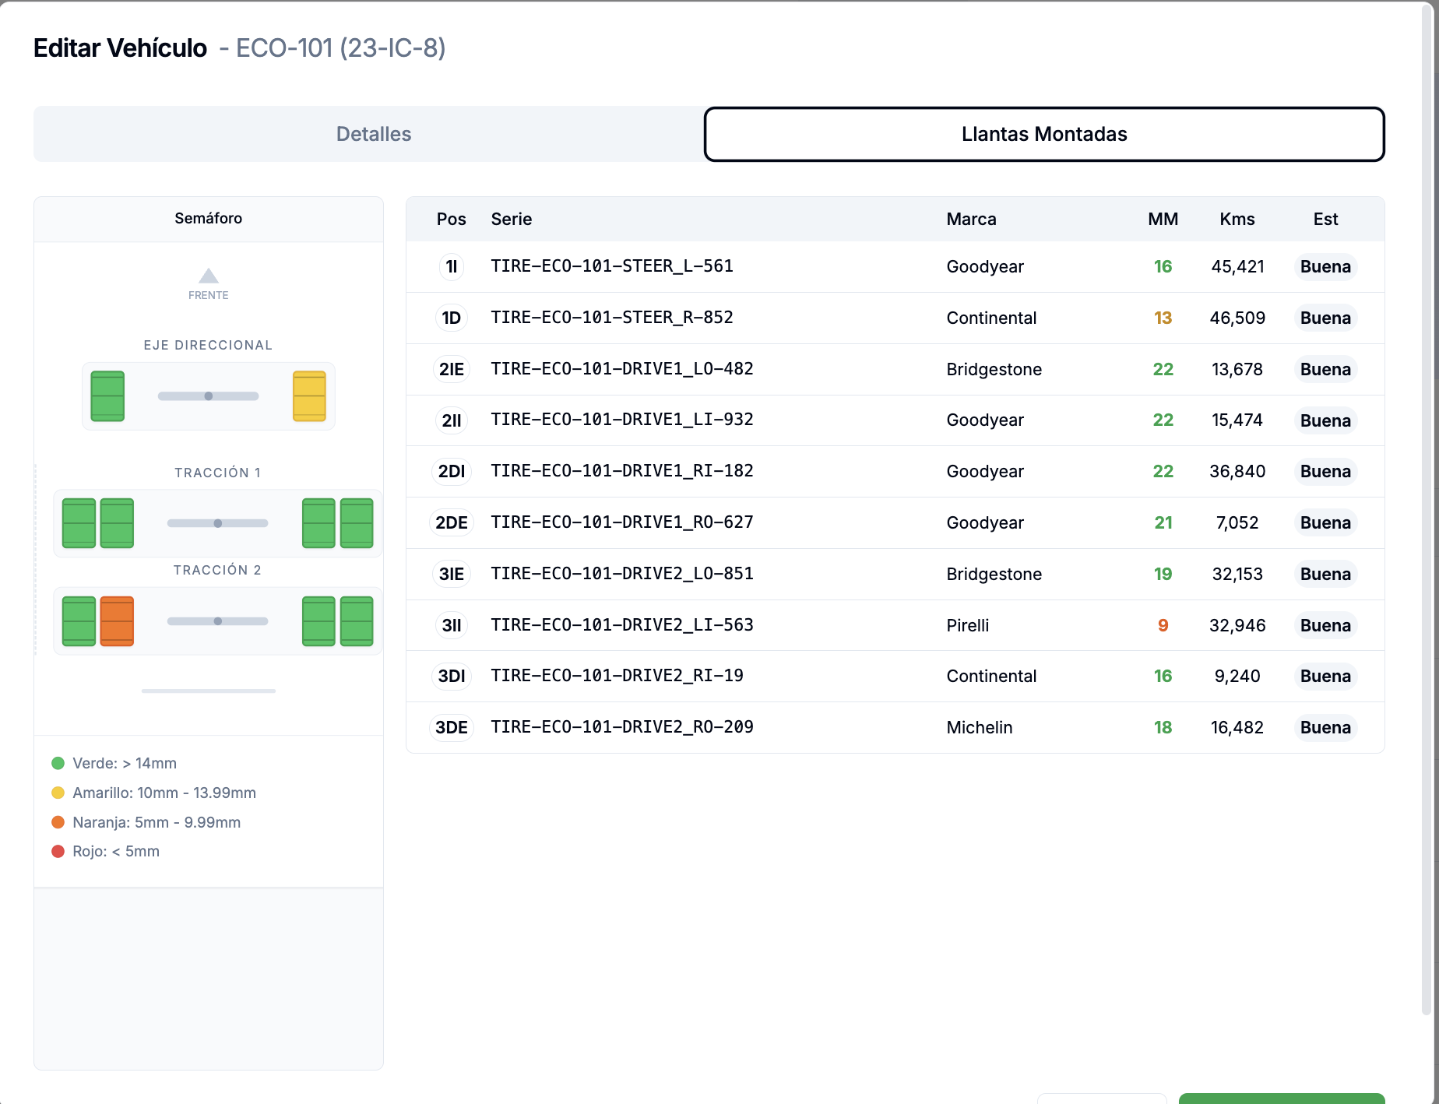This screenshot has width=1439, height=1104.
Task: Click the orange 9 mm value
Action: click(x=1163, y=625)
